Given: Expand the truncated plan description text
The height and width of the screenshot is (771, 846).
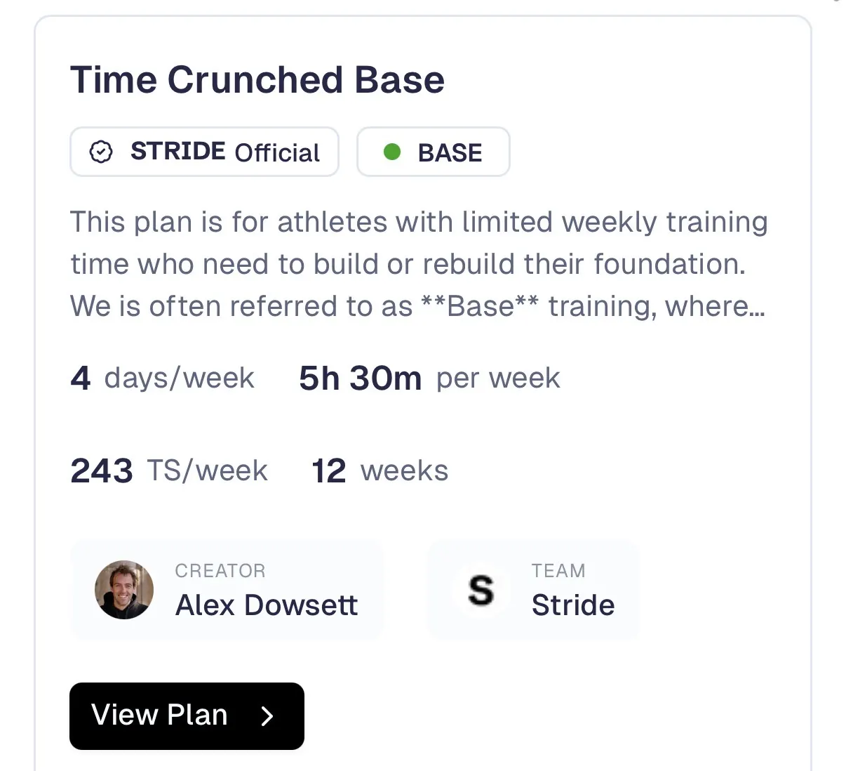Looking at the screenshot, I should coord(419,264).
